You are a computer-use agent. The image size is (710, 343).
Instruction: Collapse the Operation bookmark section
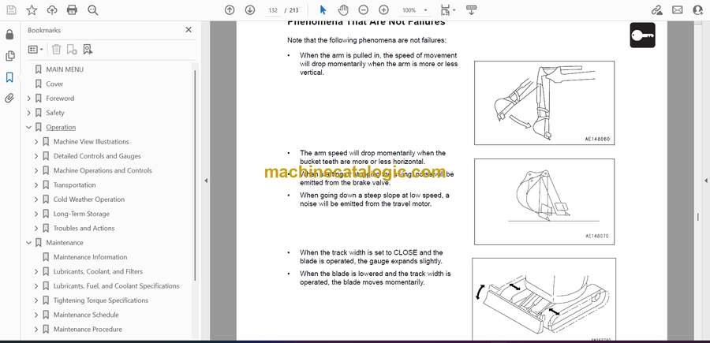[x=29, y=127]
